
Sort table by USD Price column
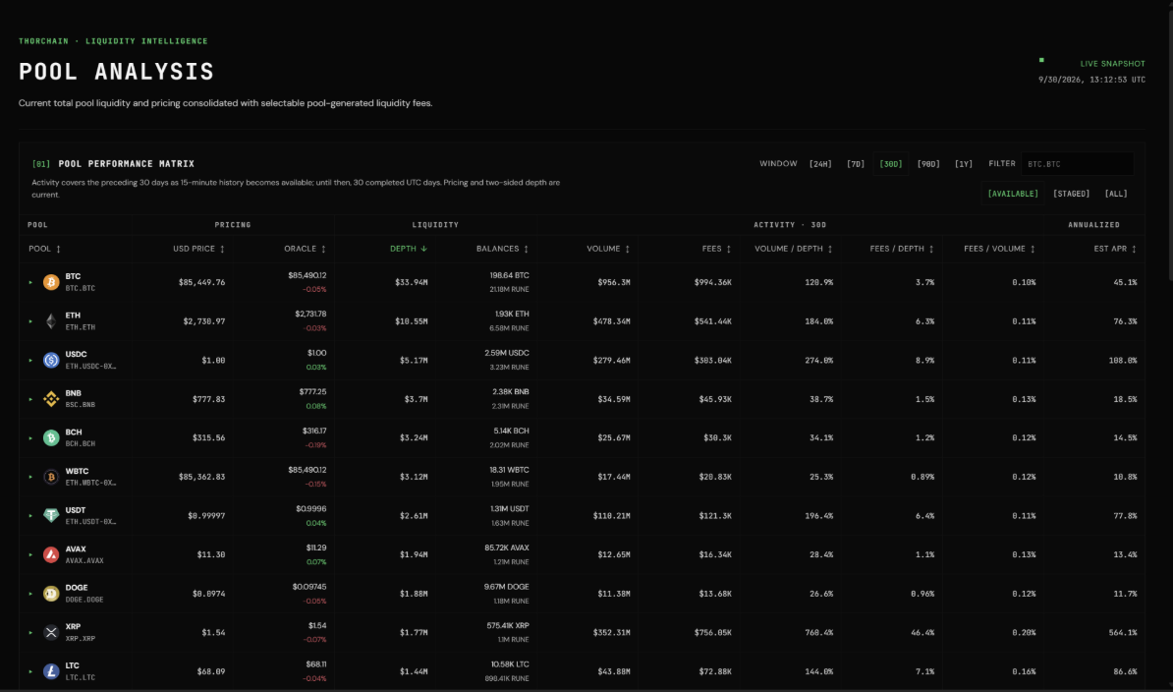pos(199,249)
